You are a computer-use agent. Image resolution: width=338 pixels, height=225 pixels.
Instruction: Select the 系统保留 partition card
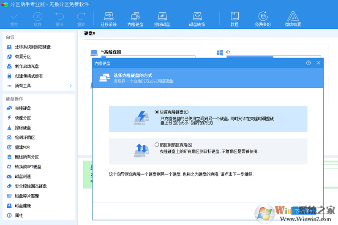point(144,51)
